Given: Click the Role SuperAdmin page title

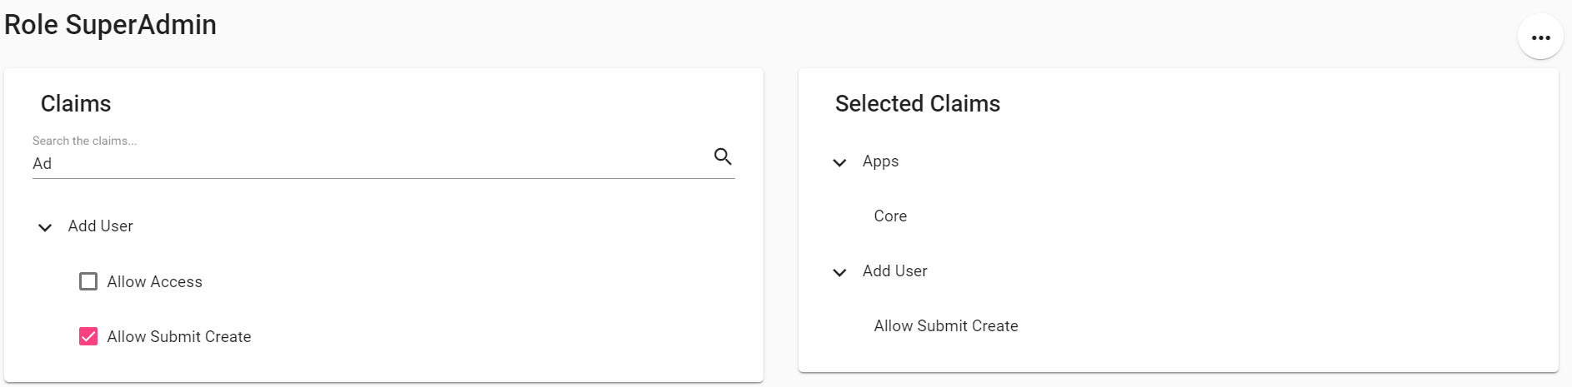Looking at the screenshot, I should pos(110,25).
